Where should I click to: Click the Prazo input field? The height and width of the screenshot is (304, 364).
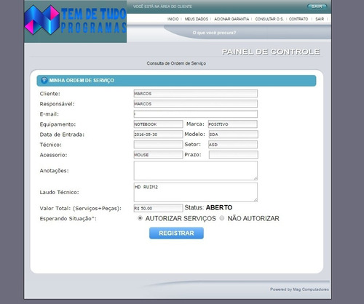click(x=233, y=155)
